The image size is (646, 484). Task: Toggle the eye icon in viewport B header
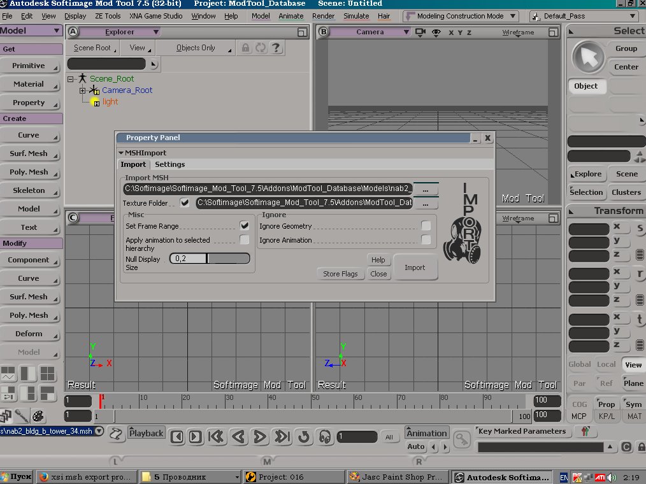pos(436,32)
